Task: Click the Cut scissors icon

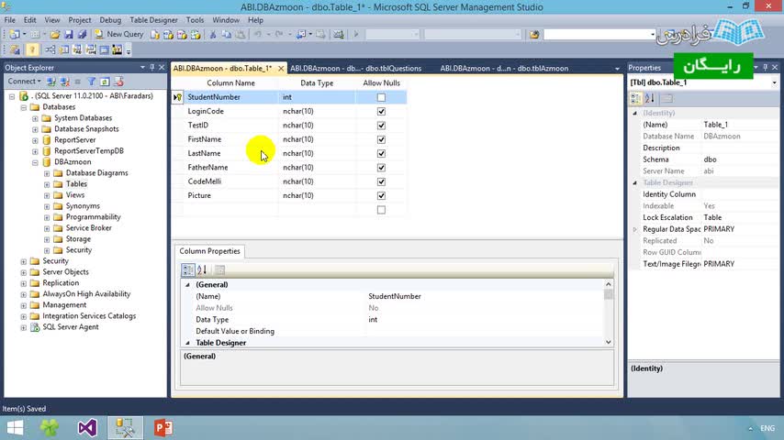Action: pyautogui.click(x=213, y=35)
